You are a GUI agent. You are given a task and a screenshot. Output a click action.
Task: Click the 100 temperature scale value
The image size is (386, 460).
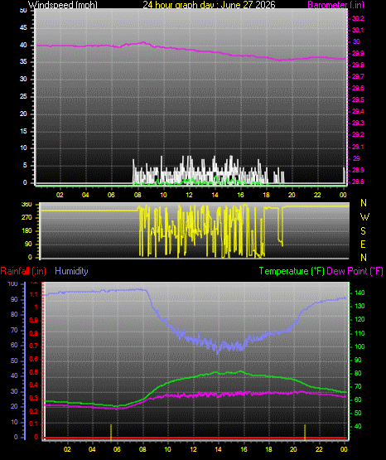click(x=359, y=346)
